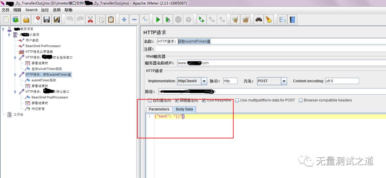The image size is (386, 178).
Task: Collapse the 转让接口 request node
Action: 15,92
